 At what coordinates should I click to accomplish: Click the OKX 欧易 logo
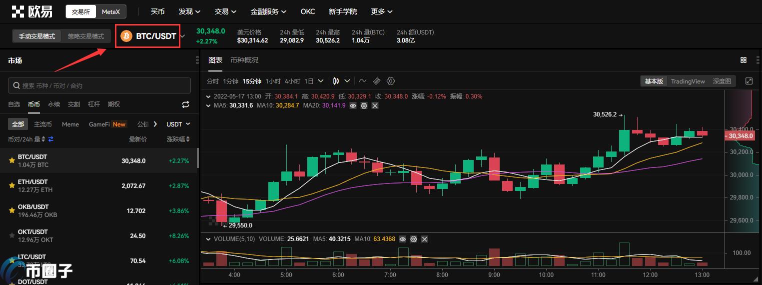click(32, 11)
